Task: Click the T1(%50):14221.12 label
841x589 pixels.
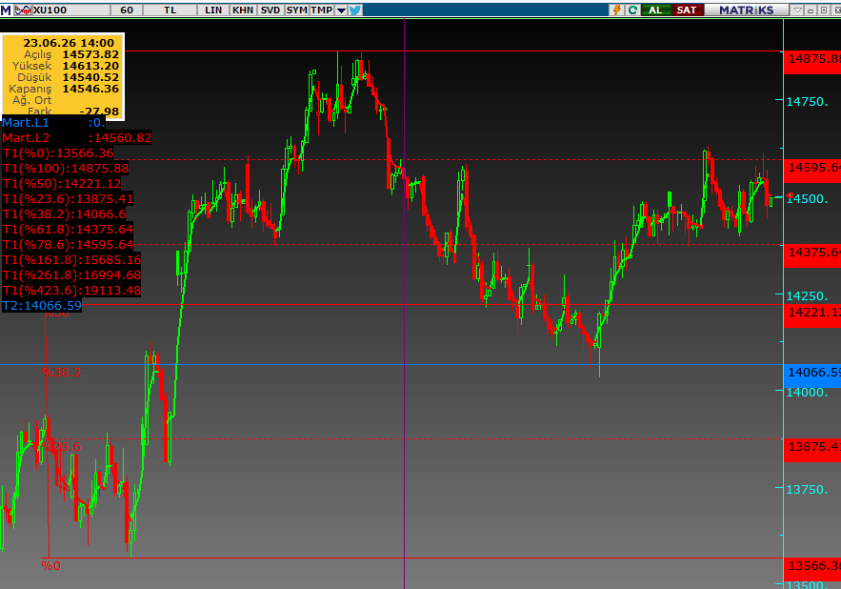Action: (62, 184)
